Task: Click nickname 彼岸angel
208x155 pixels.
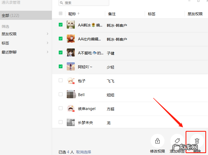Action: coord(87,109)
